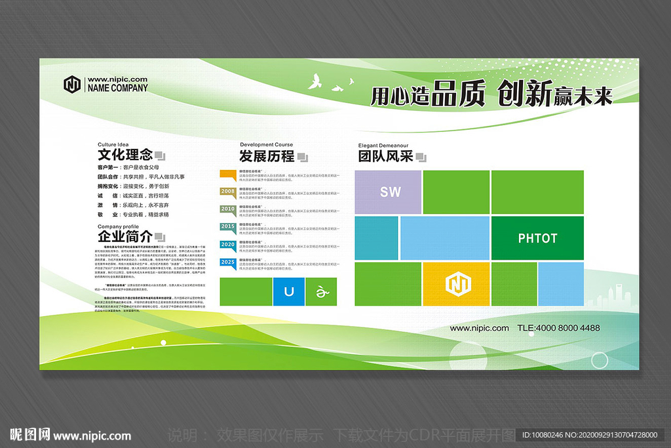
Task: Click the blank orange timeline tag
Action: (x=228, y=175)
